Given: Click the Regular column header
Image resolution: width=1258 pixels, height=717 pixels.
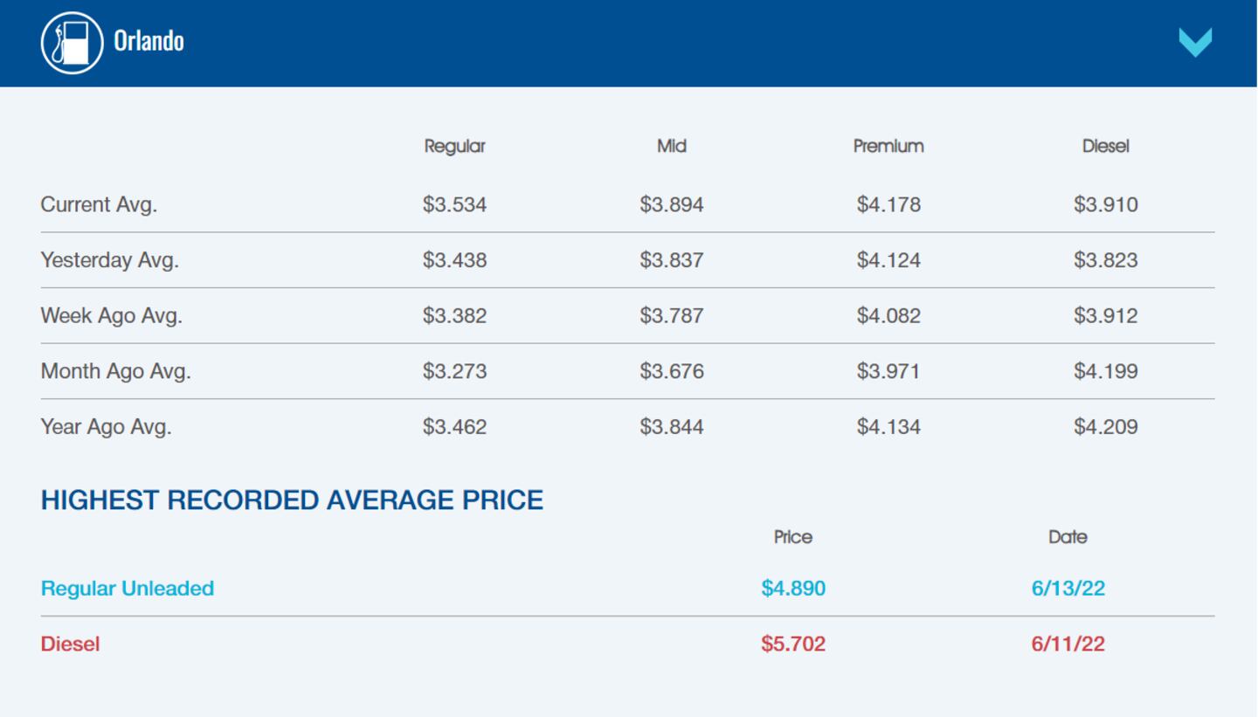Looking at the screenshot, I should 454,146.
